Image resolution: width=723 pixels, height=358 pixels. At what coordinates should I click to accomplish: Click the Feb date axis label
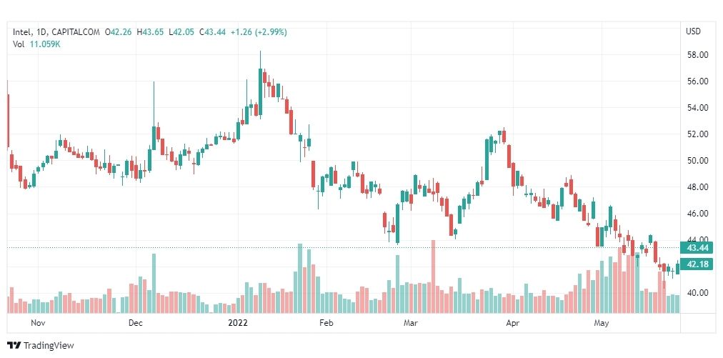tap(326, 323)
